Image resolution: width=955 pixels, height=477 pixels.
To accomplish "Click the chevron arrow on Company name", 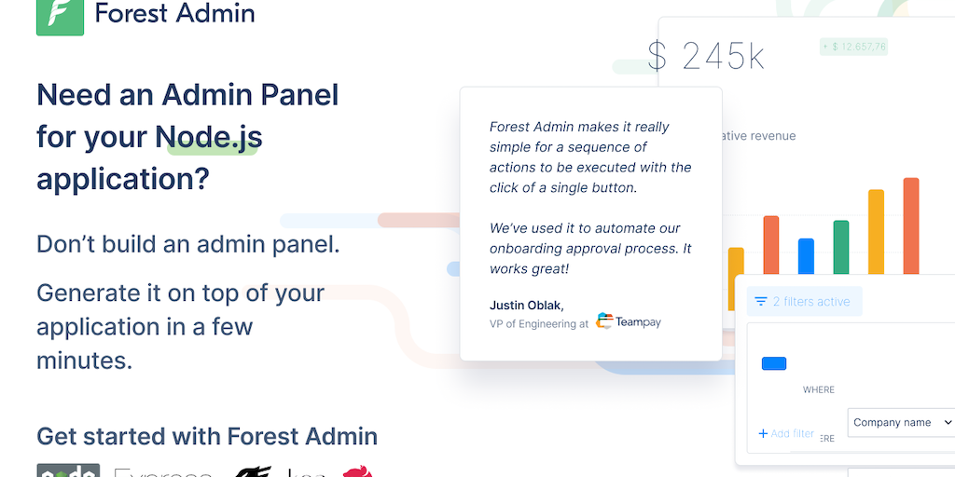I will coord(948,422).
